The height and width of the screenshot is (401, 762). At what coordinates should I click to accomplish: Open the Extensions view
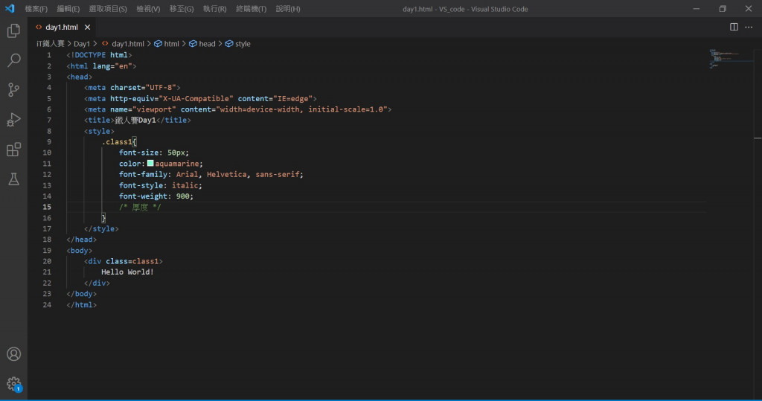(x=13, y=150)
